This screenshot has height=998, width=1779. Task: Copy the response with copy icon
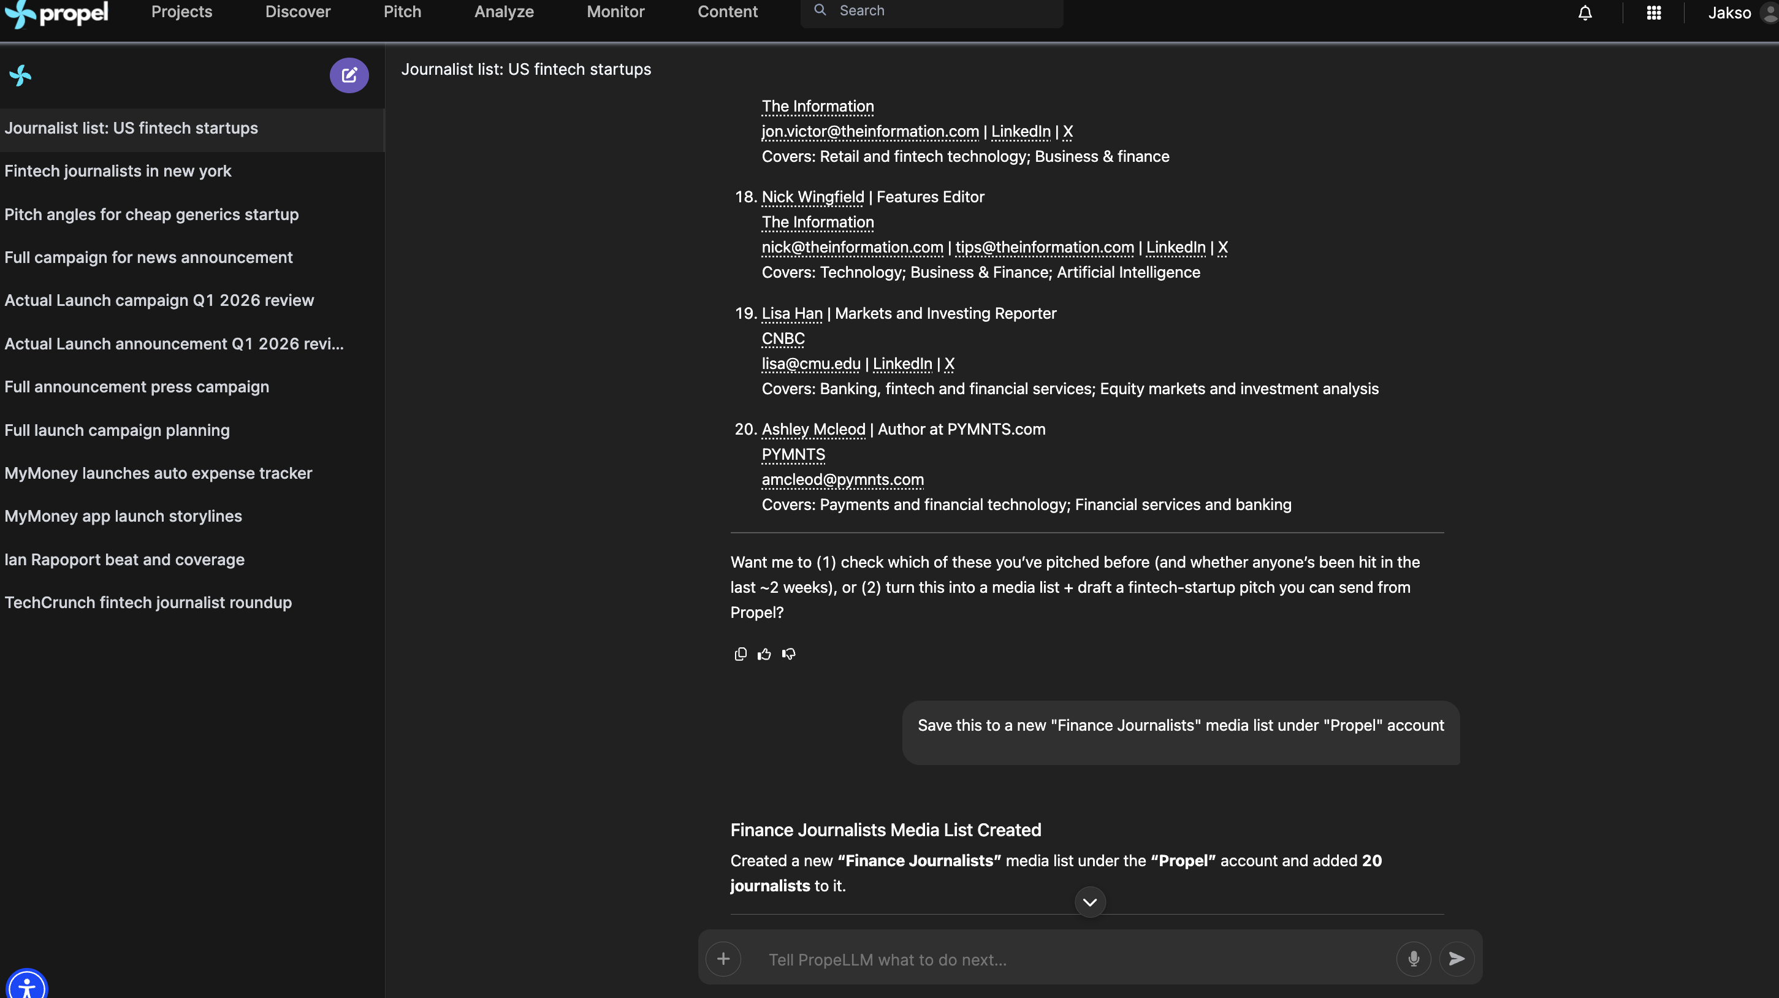tap(741, 654)
